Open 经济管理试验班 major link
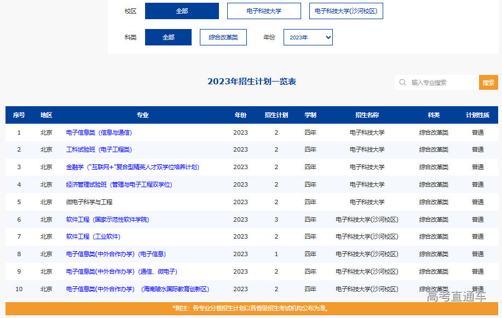 (119, 184)
